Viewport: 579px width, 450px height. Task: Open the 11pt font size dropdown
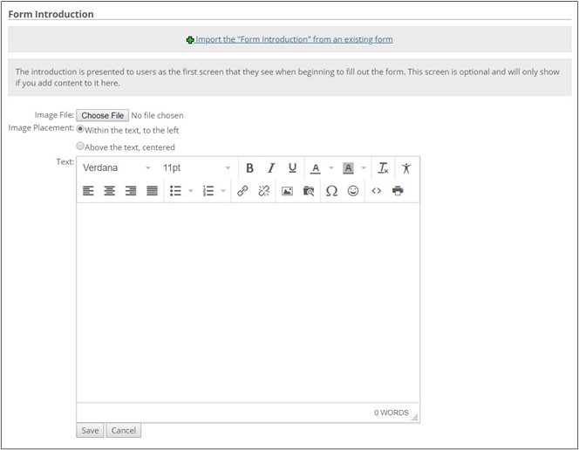coord(196,168)
